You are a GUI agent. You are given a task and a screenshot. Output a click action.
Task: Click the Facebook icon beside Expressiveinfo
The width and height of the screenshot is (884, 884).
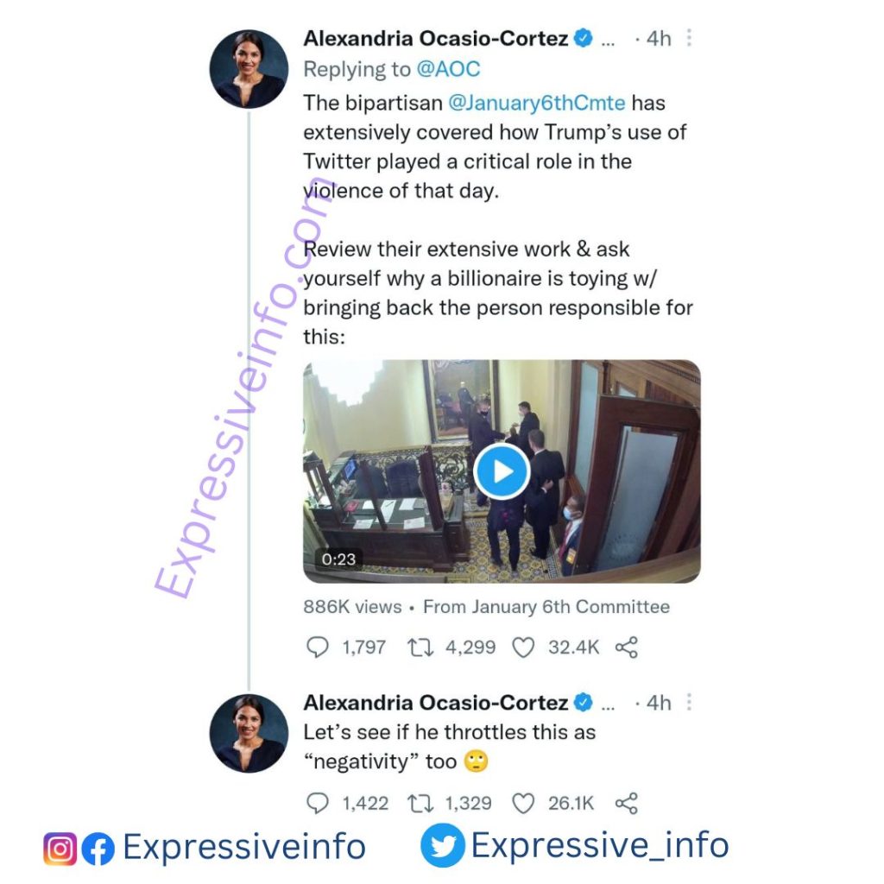(x=98, y=849)
